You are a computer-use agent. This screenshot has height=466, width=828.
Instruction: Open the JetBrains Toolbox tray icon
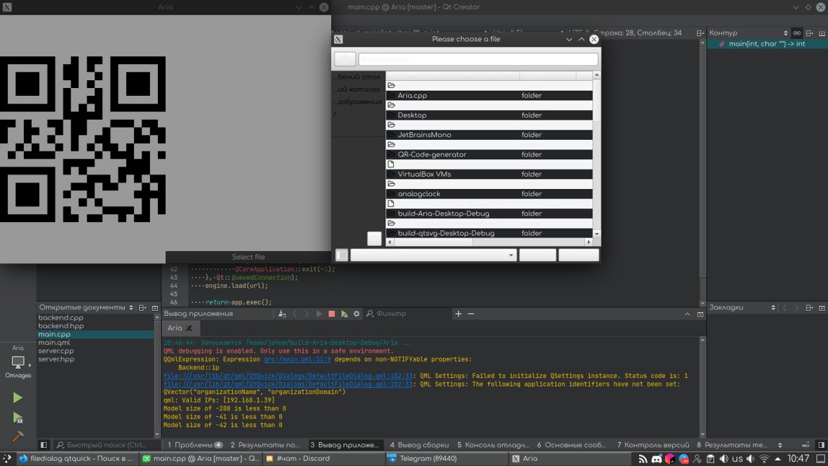click(671, 458)
